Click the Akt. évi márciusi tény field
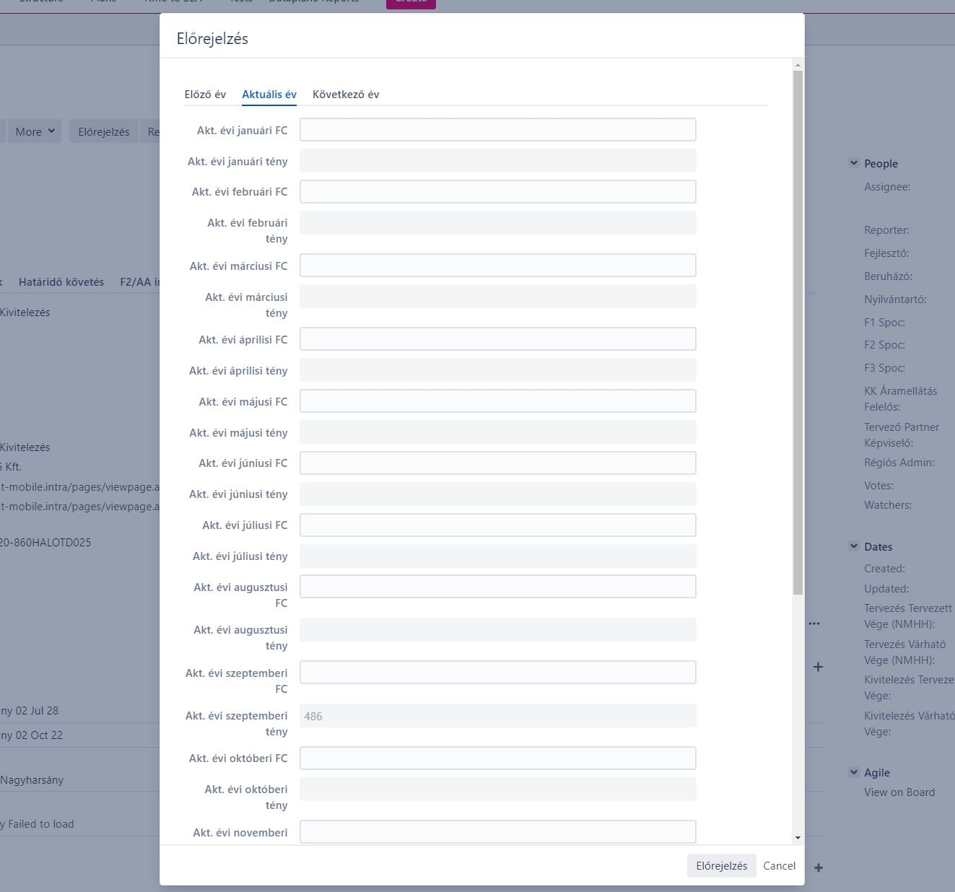Viewport: 955px width, 892px height. tap(498, 297)
